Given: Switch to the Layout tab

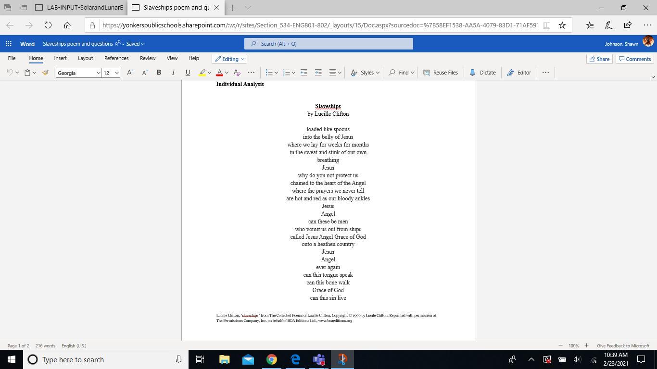Looking at the screenshot, I should (85, 58).
